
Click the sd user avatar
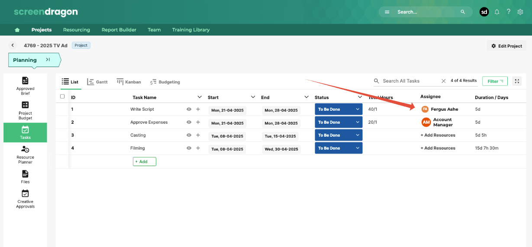[484, 12]
